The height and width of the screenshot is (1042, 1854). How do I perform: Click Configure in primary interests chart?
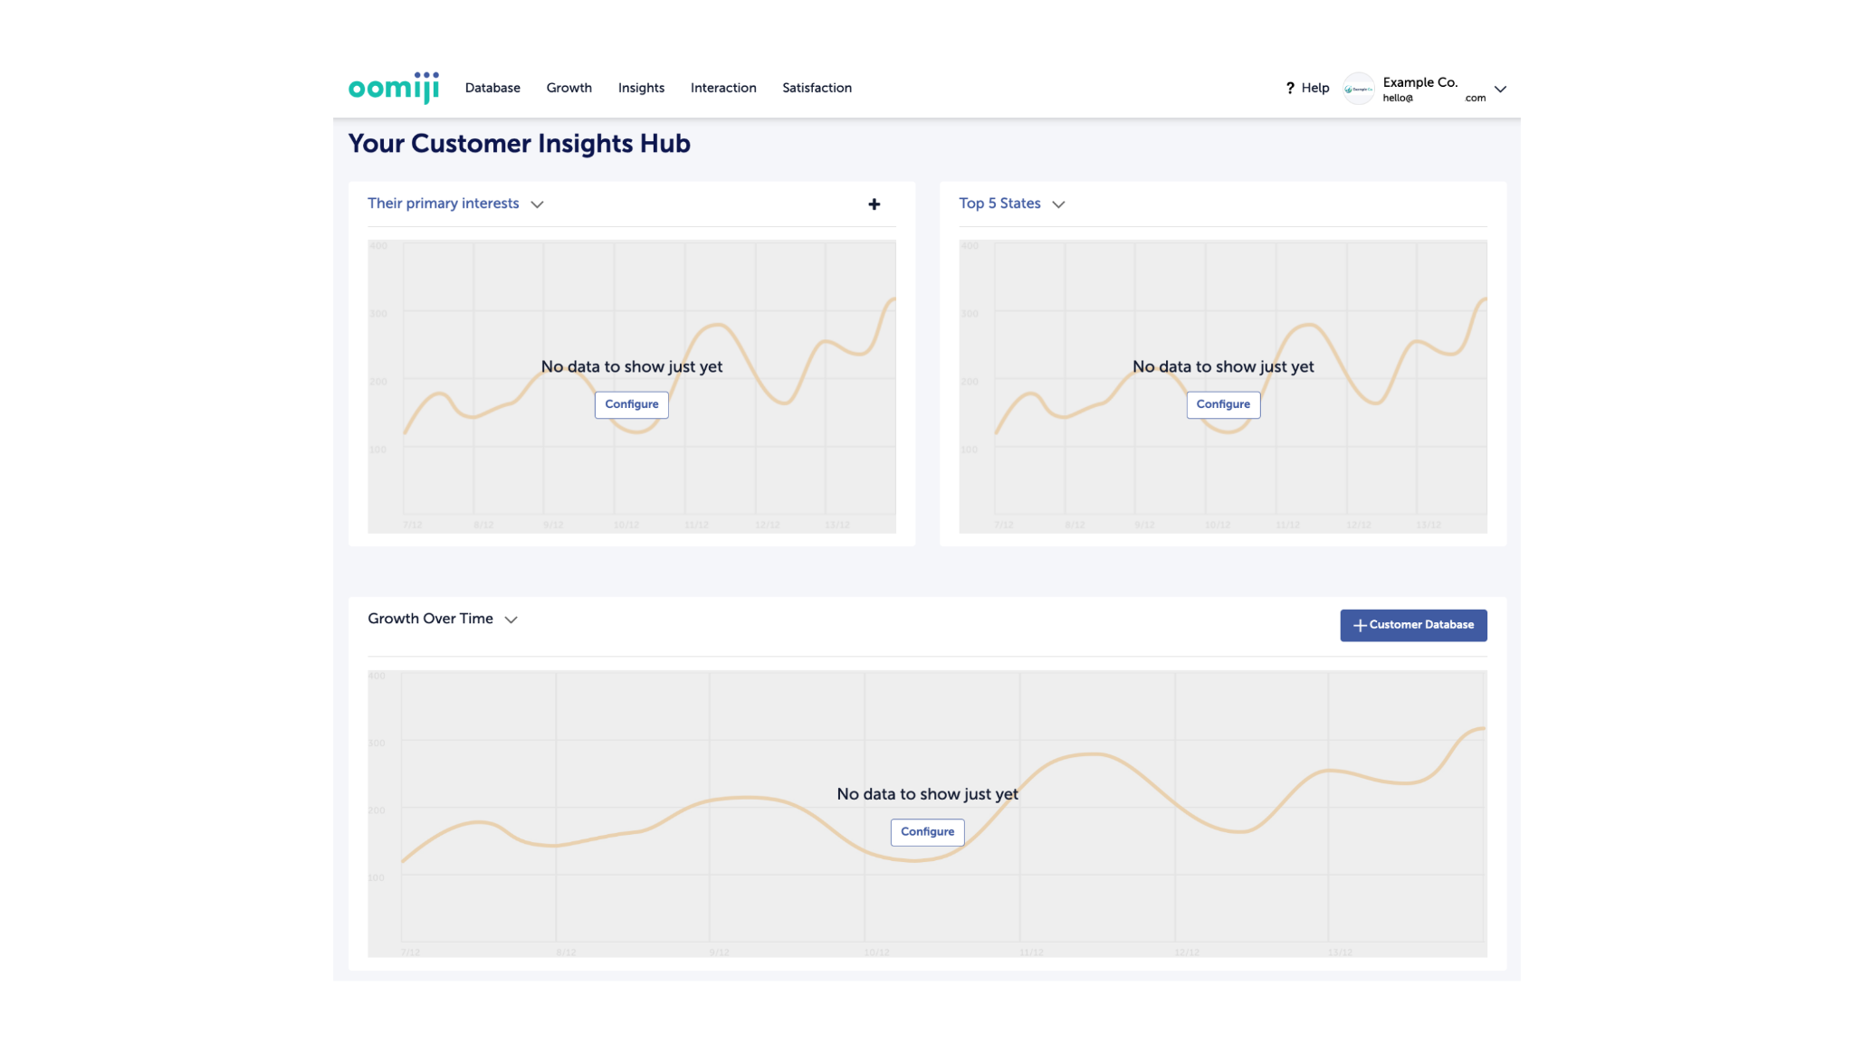click(x=631, y=404)
